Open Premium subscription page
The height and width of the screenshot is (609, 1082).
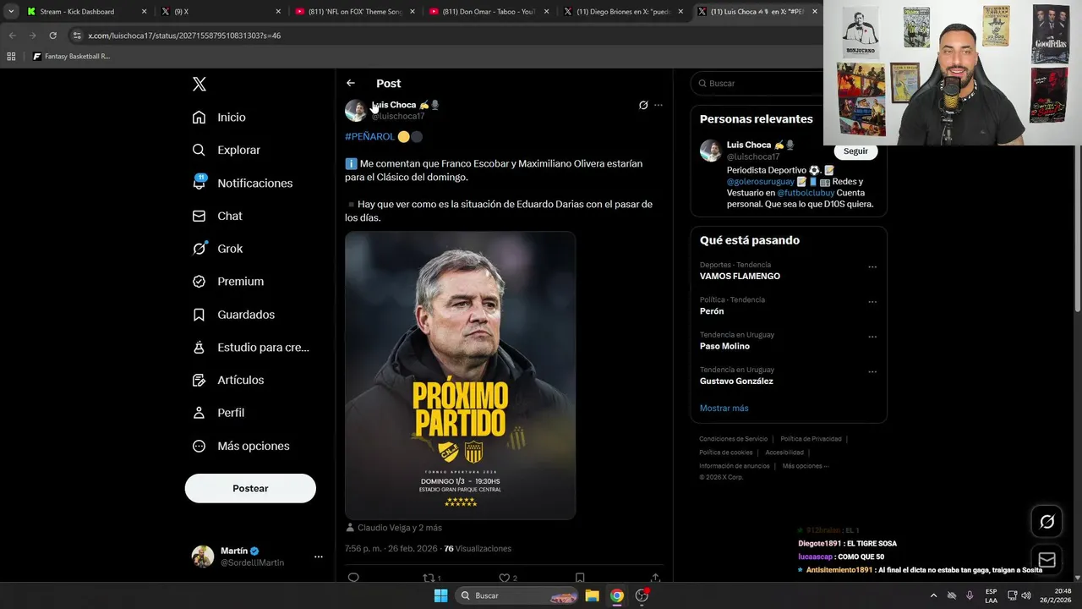pos(227,282)
